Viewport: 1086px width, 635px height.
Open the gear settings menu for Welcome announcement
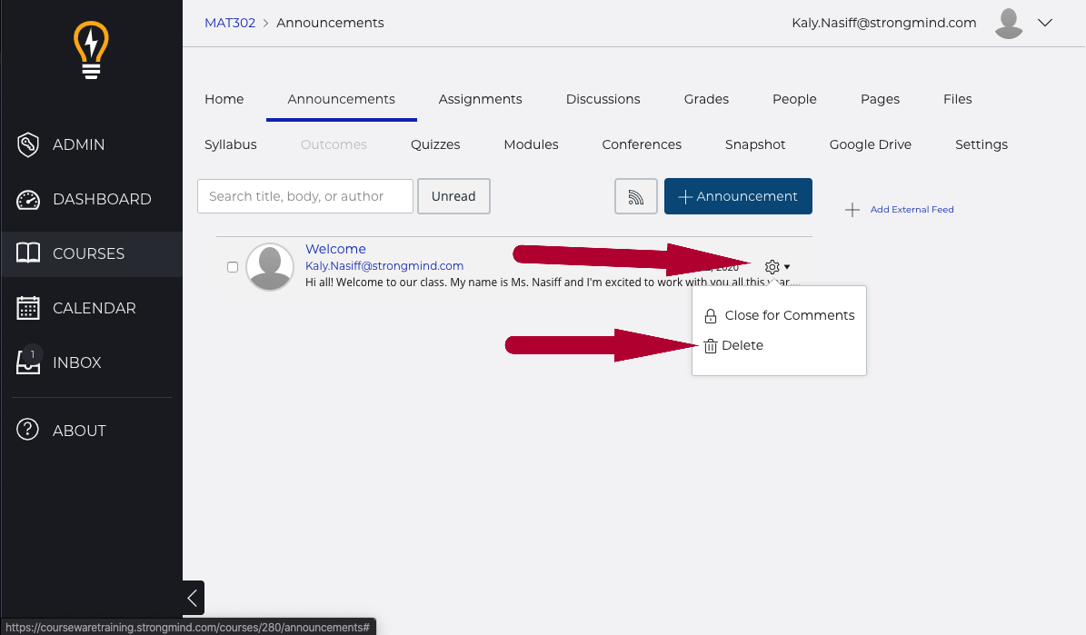777,266
